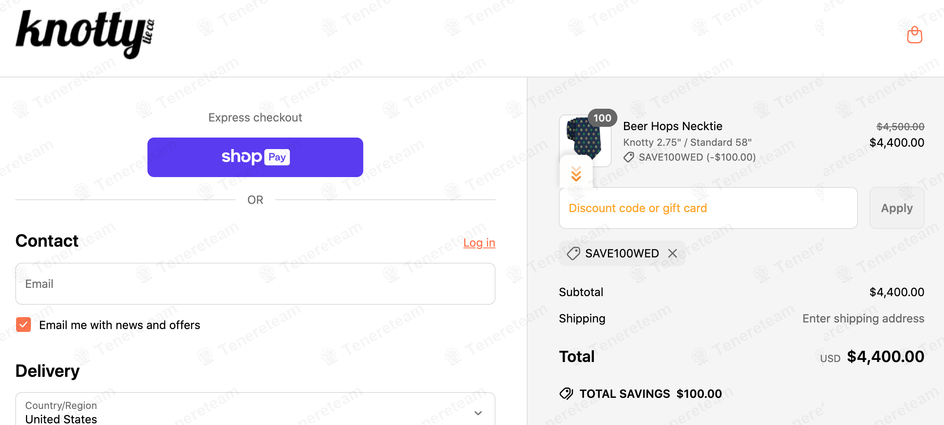
Task: Click the Knotty Tie Co logo
Action: click(x=85, y=34)
